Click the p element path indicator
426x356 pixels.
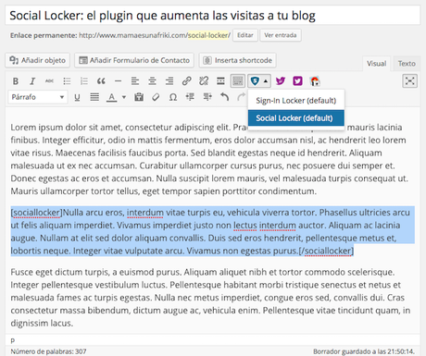[13, 340]
